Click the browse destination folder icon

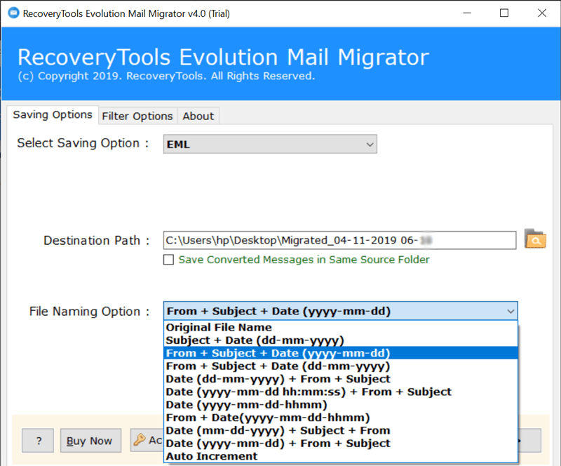click(535, 239)
